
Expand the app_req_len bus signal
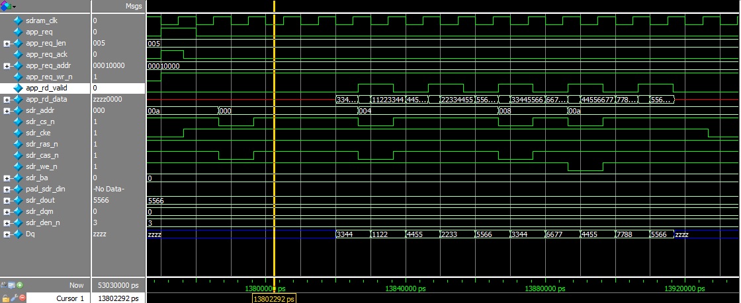[7, 43]
